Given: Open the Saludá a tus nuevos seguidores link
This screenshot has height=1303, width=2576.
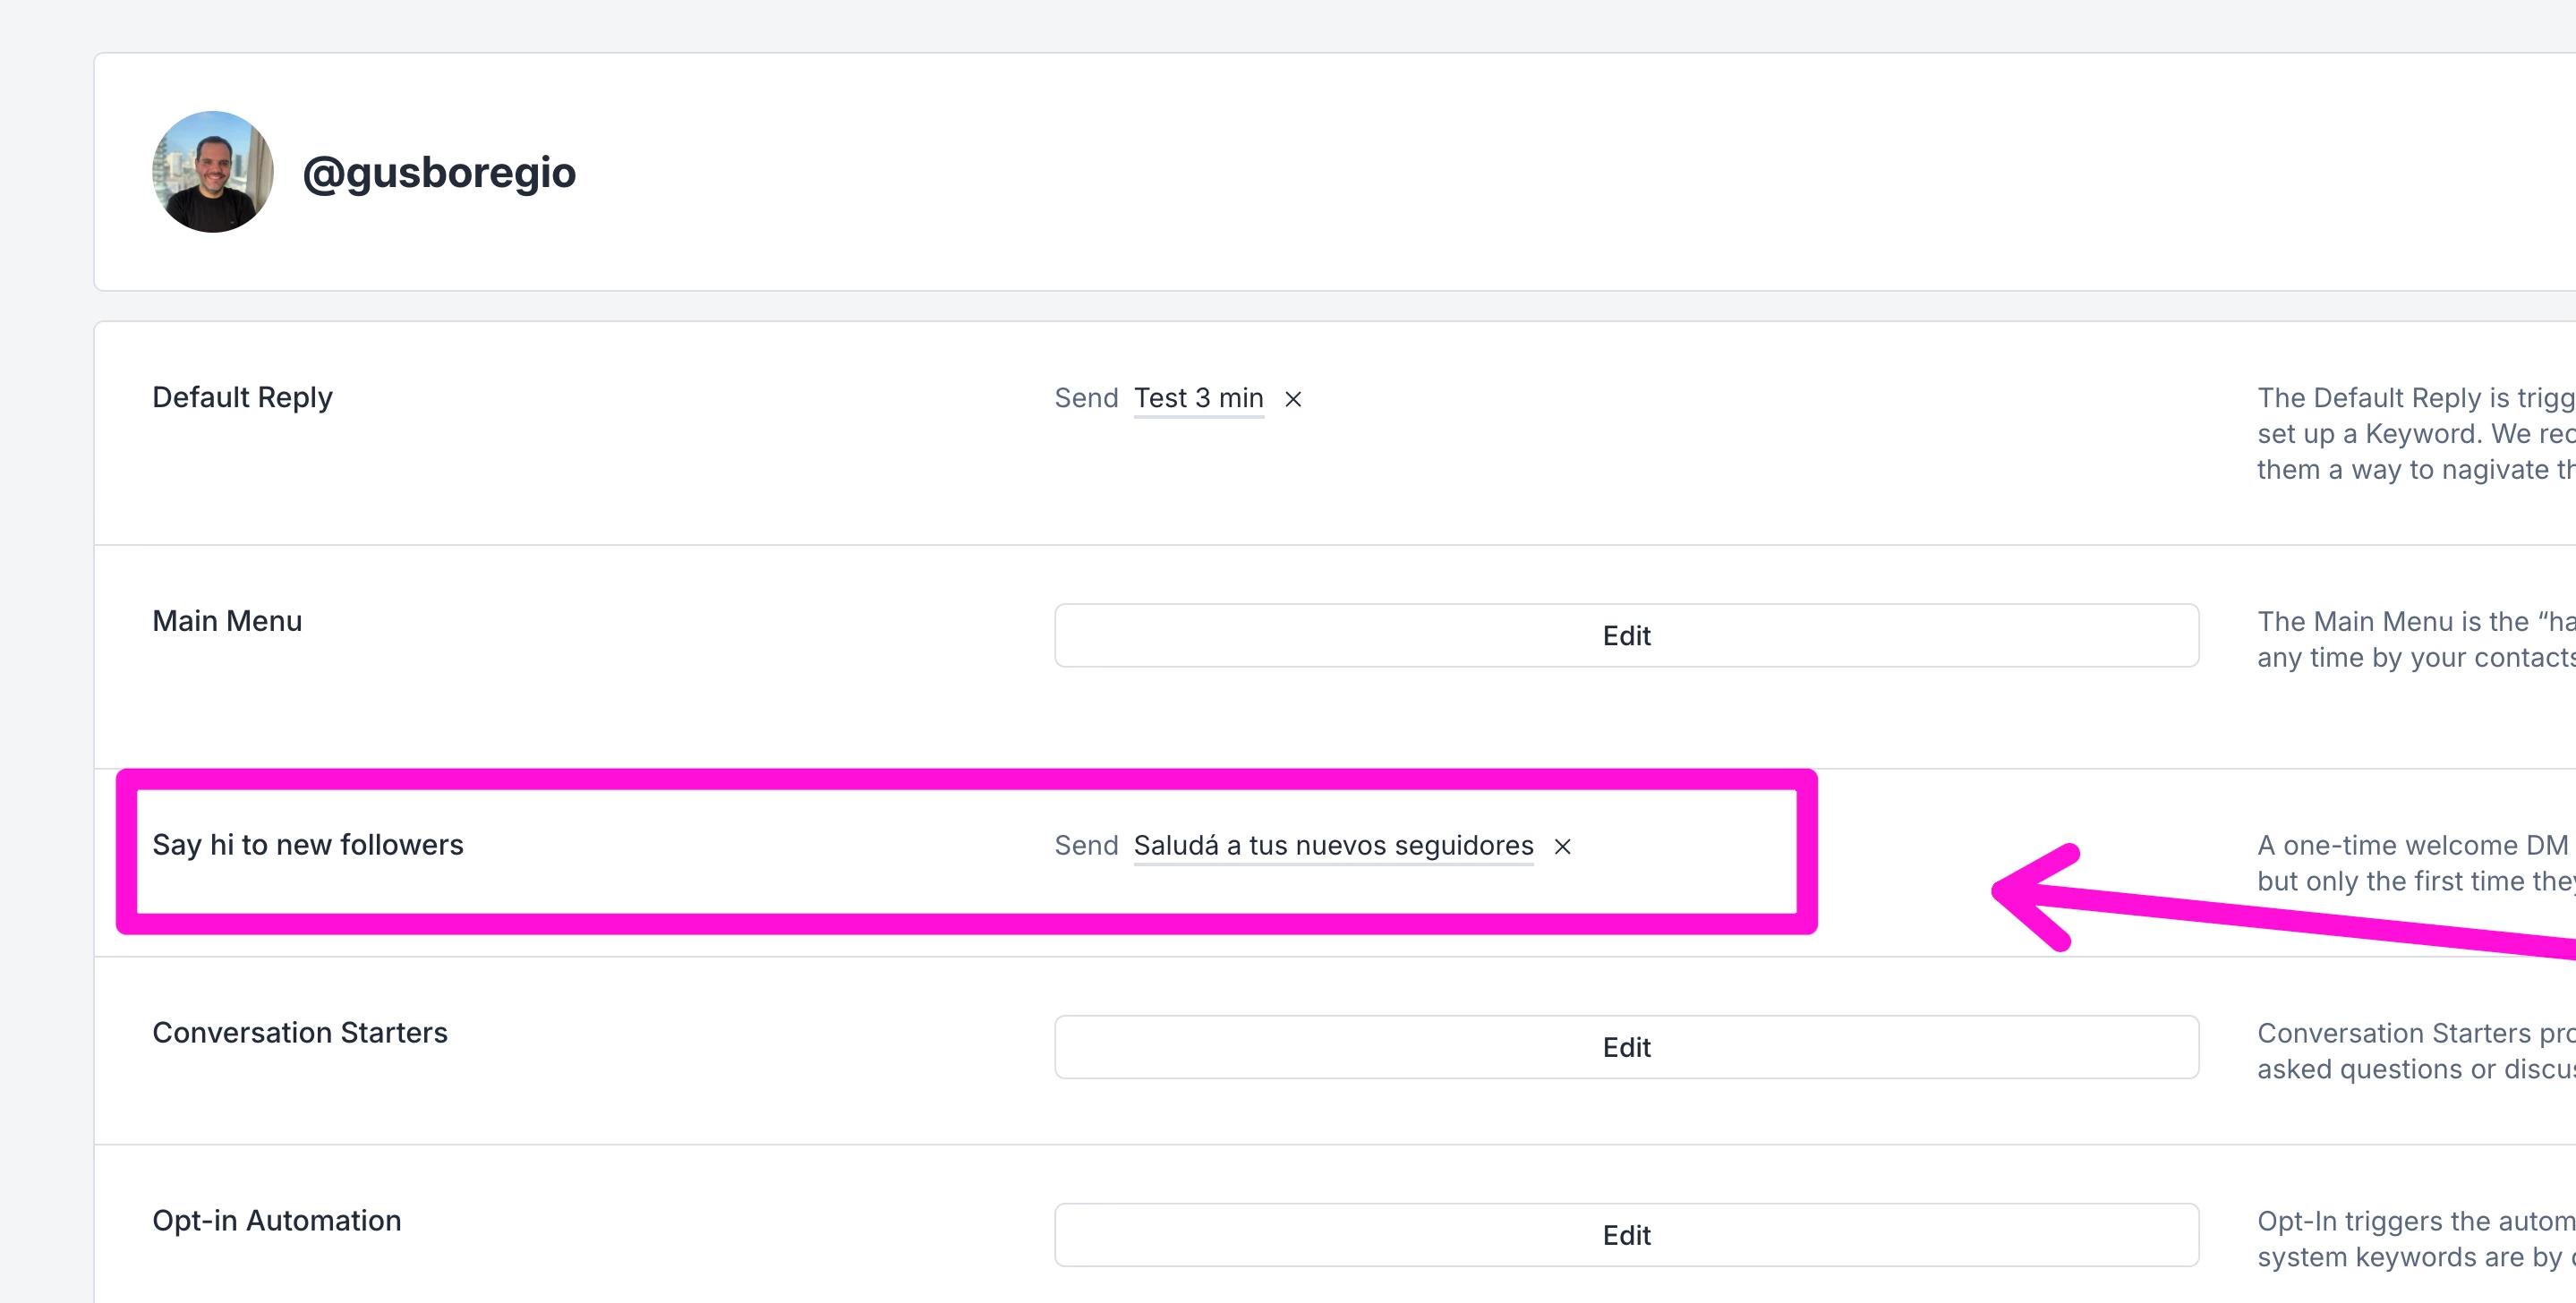Looking at the screenshot, I should pos(1333,845).
